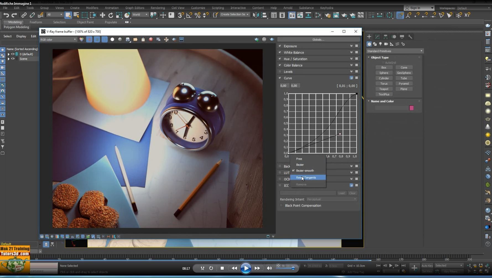Open the Exposure layer options menu icon
492x278 pixels.
click(356, 46)
